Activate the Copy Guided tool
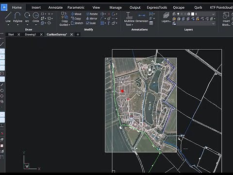 [x=65, y=18]
